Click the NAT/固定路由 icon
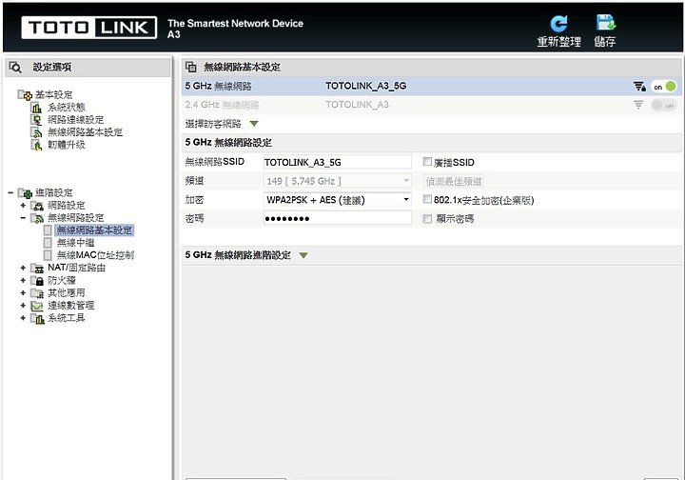 (37, 268)
